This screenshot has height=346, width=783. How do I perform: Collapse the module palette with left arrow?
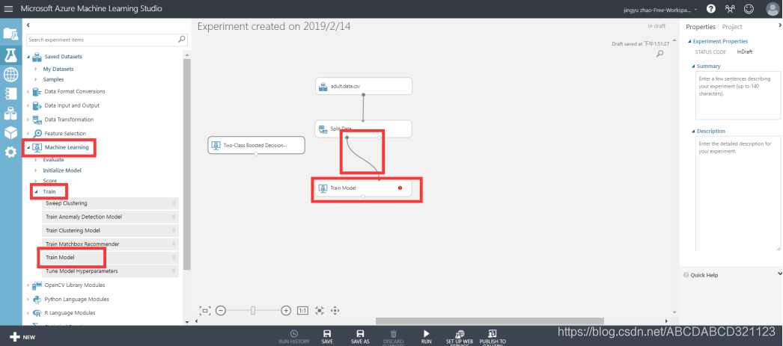click(x=28, y=25)
